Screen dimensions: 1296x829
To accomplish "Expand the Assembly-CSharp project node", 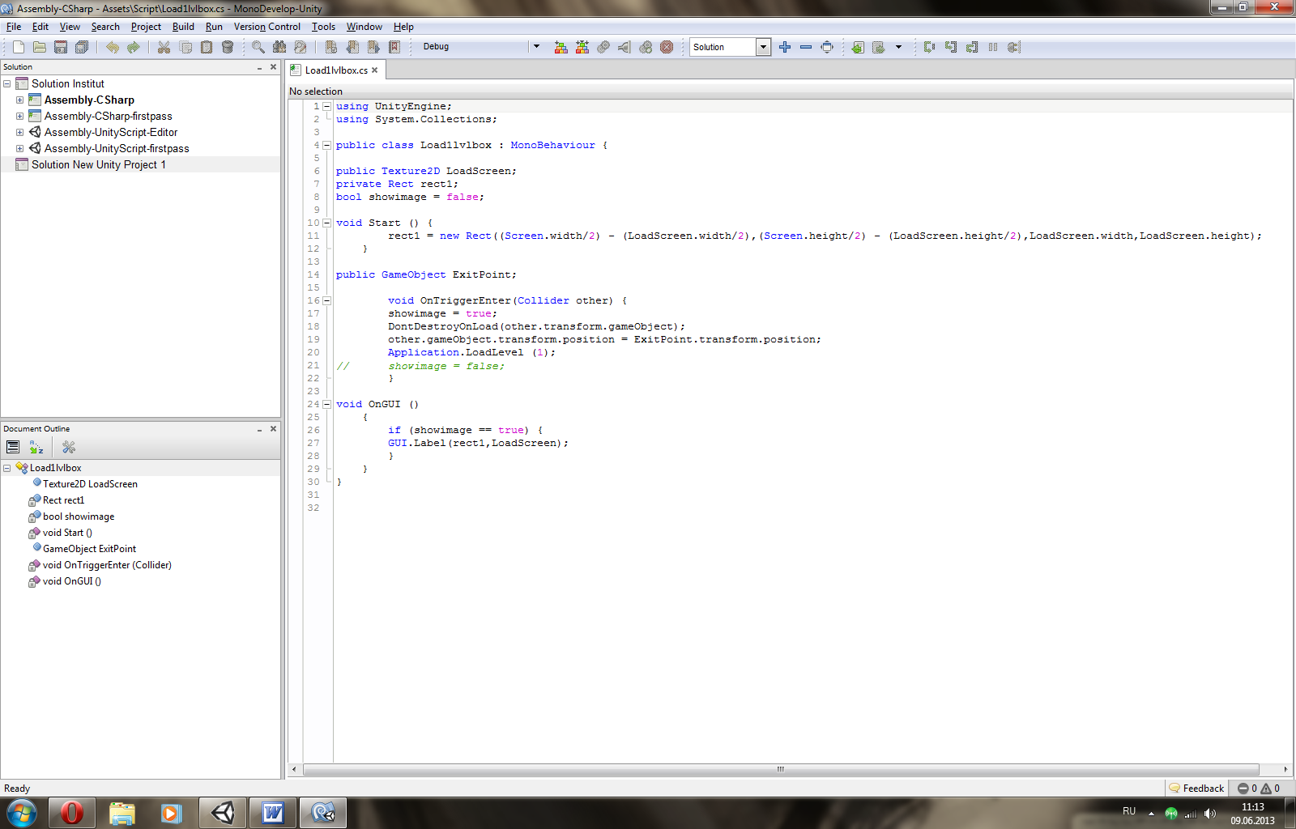I will (19, 100).
